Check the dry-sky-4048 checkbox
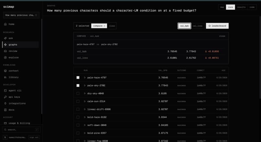This screenshot has width=261, height=142. [78, 93]
